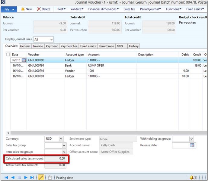Click the Account column header
The width and height of the screenshot is (208, 181).
(94, 55)
